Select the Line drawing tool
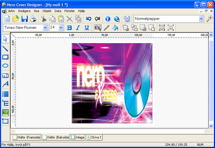 point(5,49)
